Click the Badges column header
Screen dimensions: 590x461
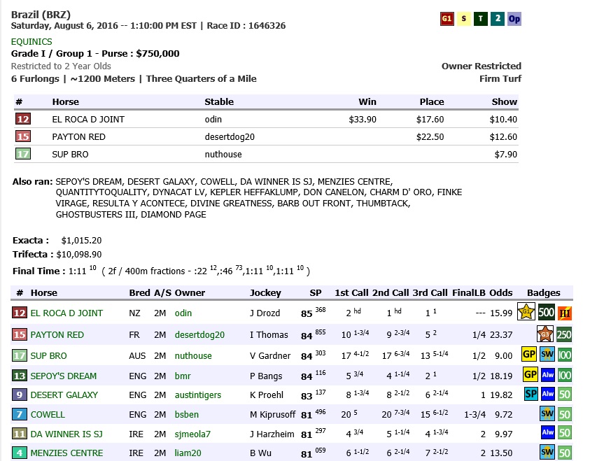tap(544, 293)
